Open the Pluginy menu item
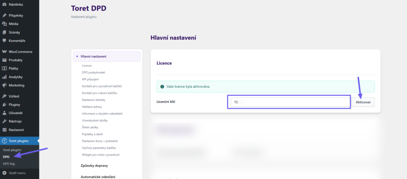 click(19, 105)
